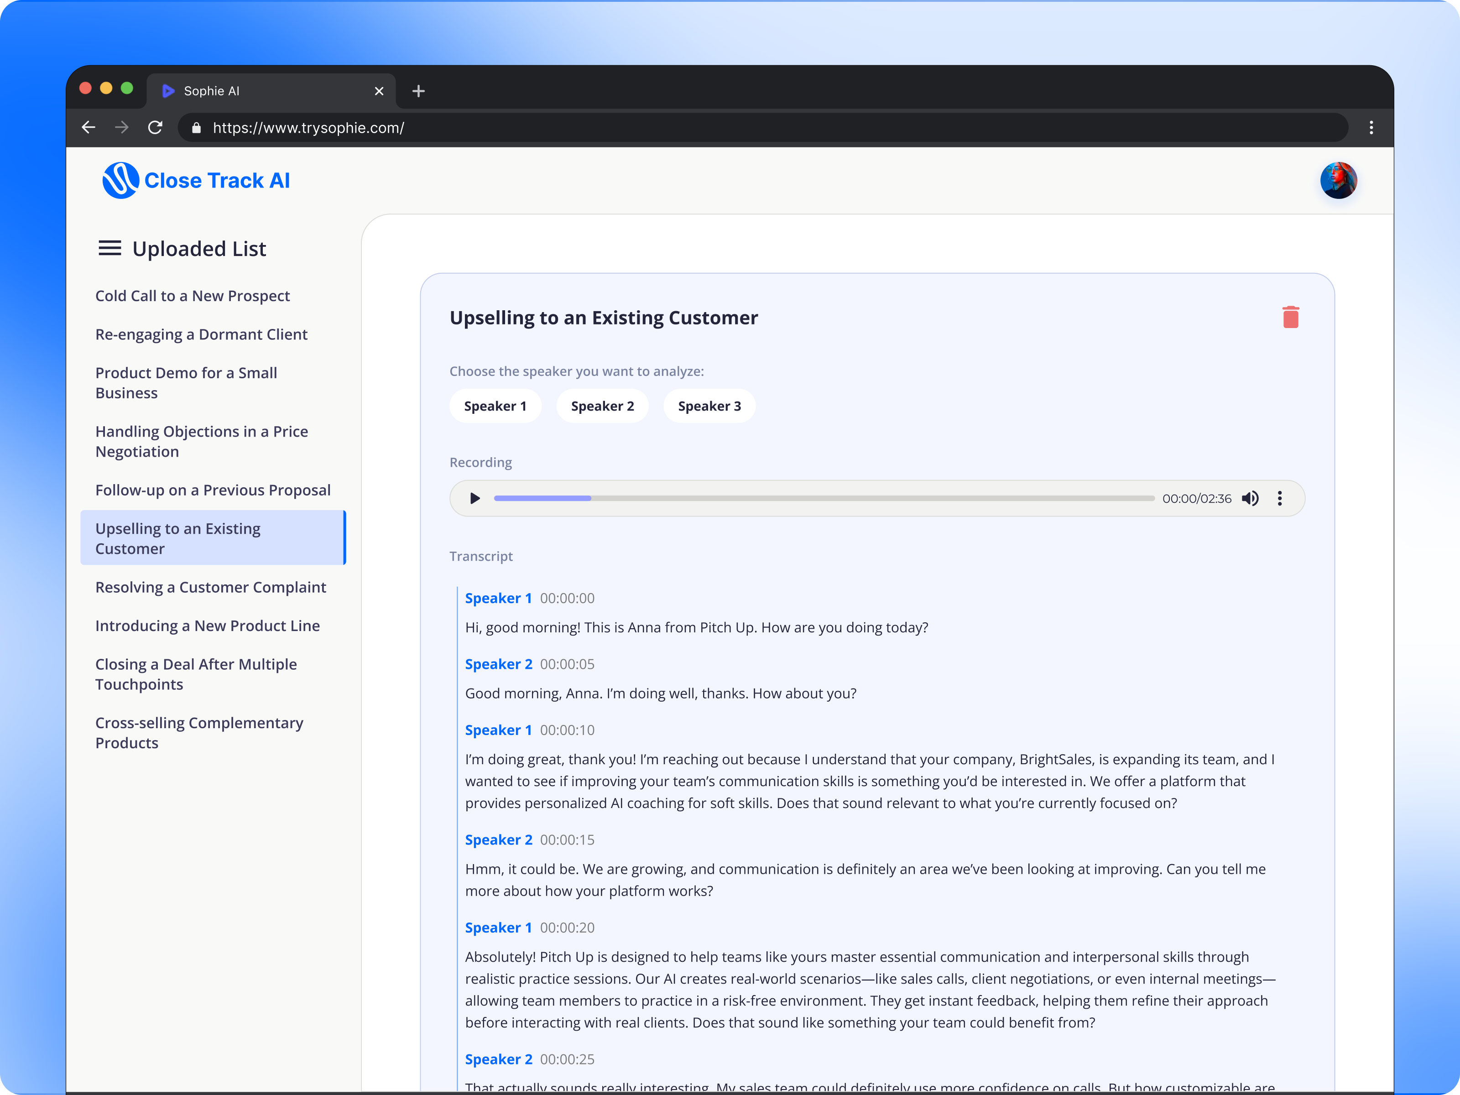Select Follow-up on a Previous Proposal

click(x=213, y=490)
